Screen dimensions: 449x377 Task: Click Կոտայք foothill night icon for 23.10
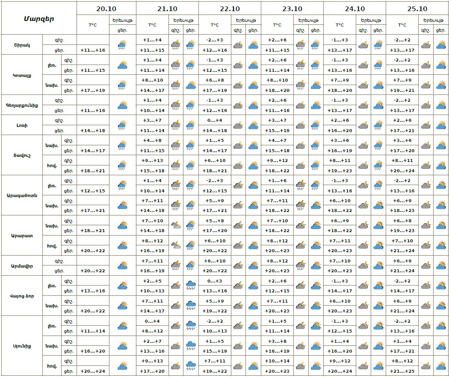pos(301,85)
